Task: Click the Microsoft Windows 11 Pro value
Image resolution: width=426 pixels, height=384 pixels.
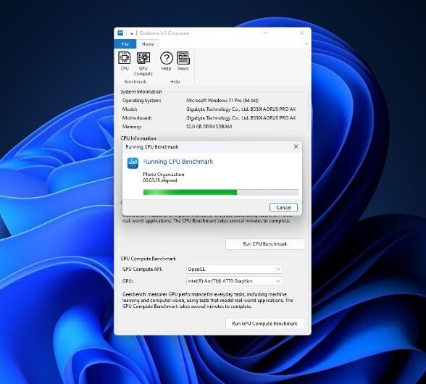Action: point(222,100)
